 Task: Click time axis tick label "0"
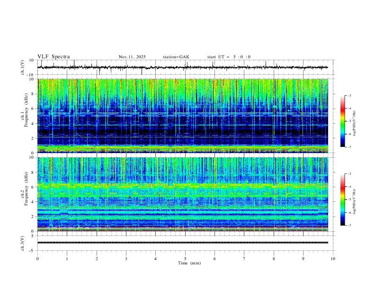pyautogui.click(x=37, y=259)
